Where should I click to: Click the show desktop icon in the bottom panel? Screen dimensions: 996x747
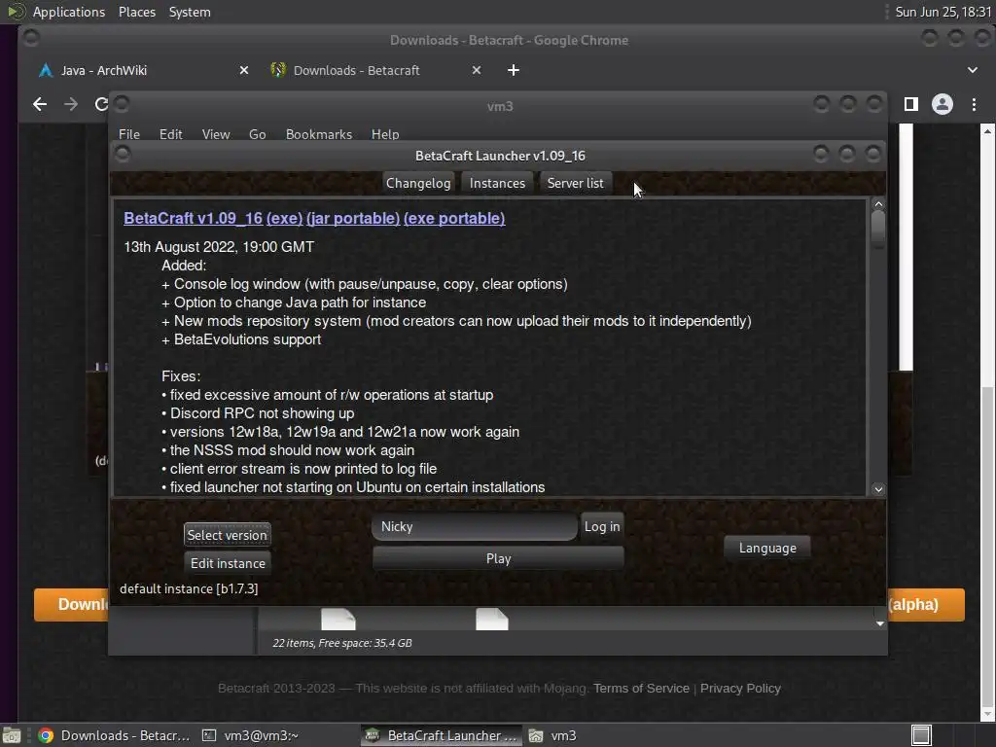click(x=11, y=735)
